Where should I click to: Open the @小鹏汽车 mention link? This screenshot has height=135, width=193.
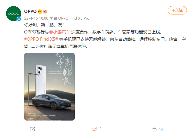pyautogui.click(x=59, y=32)
